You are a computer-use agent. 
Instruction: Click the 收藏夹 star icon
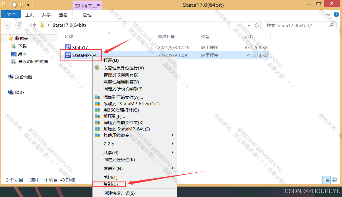tap(11, 38)
